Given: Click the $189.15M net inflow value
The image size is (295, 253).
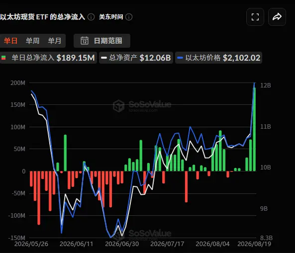Looking at the screenshot, I should click(76, 58).
